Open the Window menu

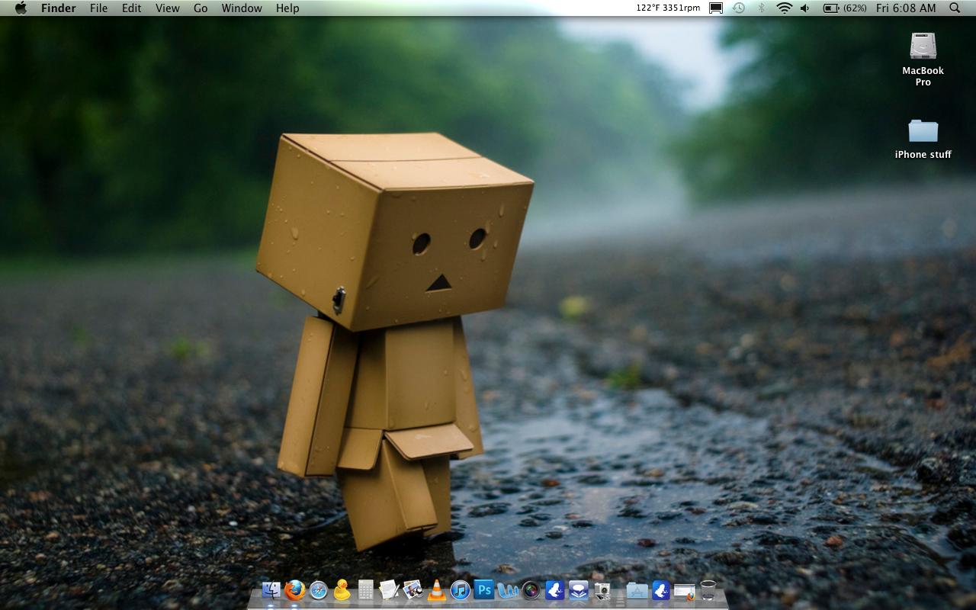tap(242, 8)
